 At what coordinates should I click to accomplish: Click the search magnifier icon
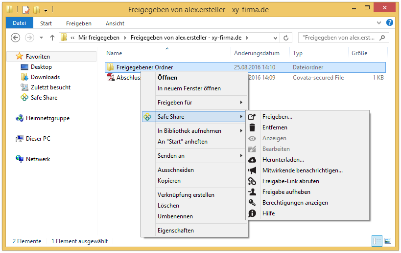[x=382, y=38]
